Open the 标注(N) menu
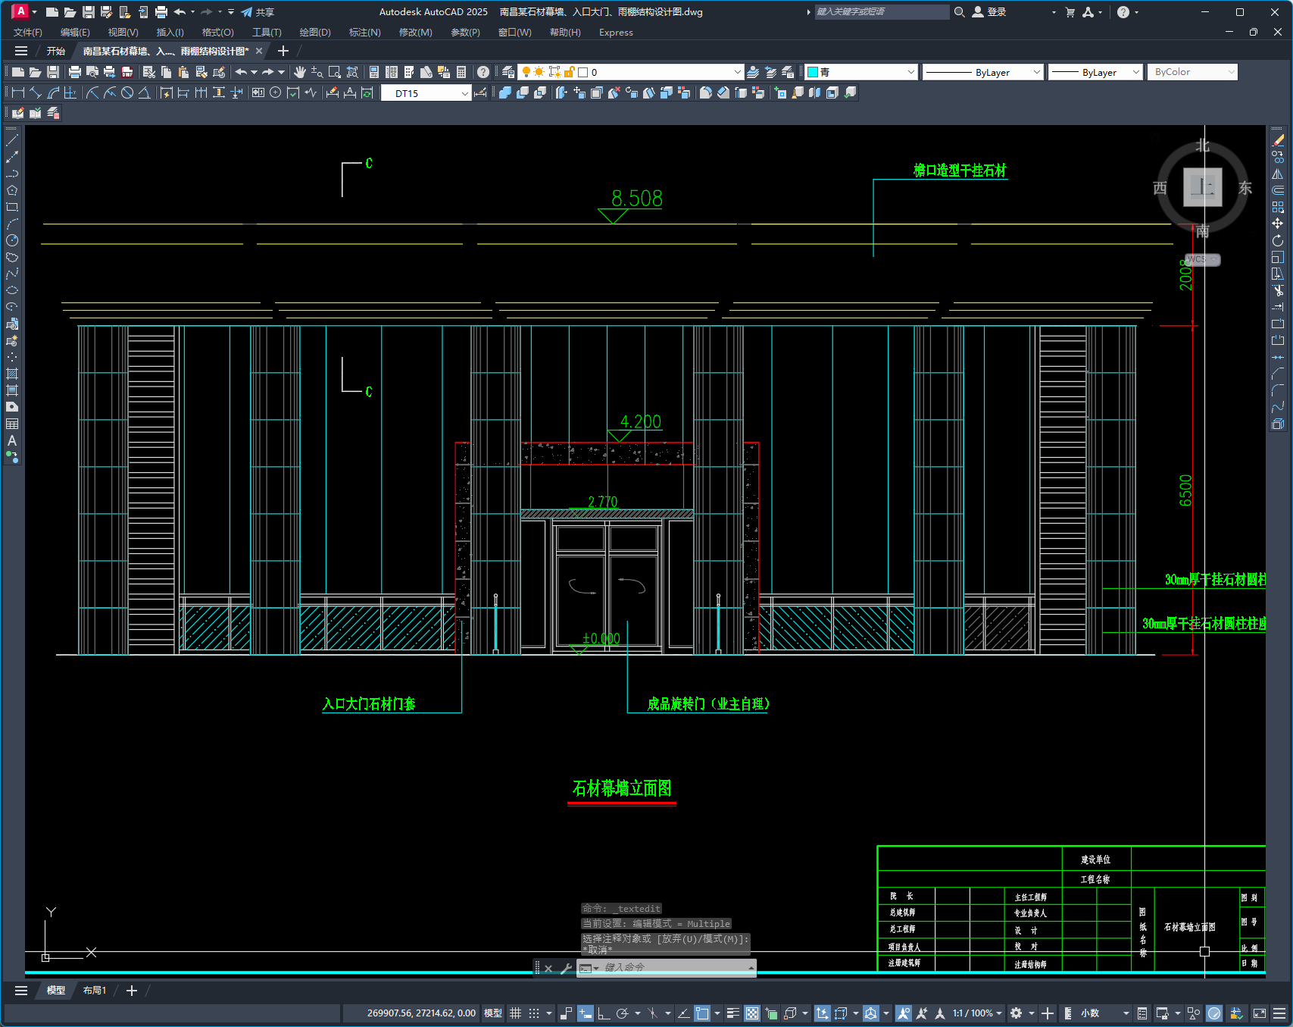The width and height of the screenshot is (1293, 1027). coord(364,33)
